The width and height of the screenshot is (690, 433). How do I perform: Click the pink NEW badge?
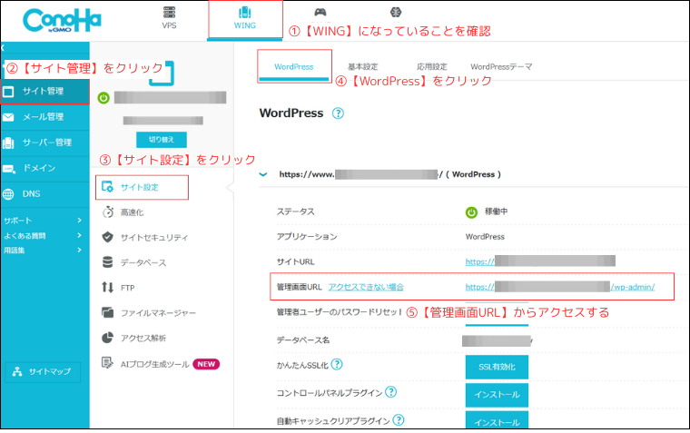(x=206, y=364)
